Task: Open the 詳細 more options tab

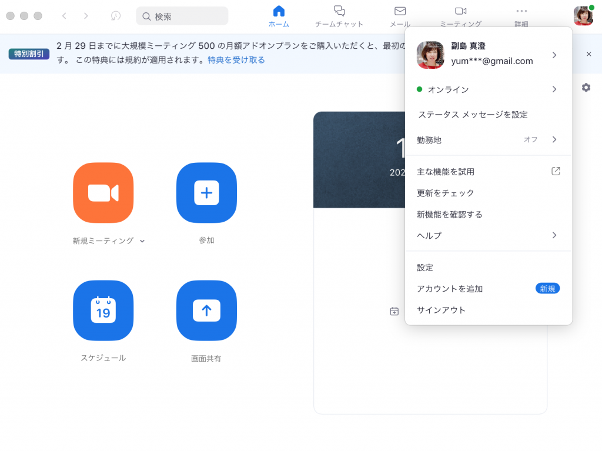Action: [521, 16]
